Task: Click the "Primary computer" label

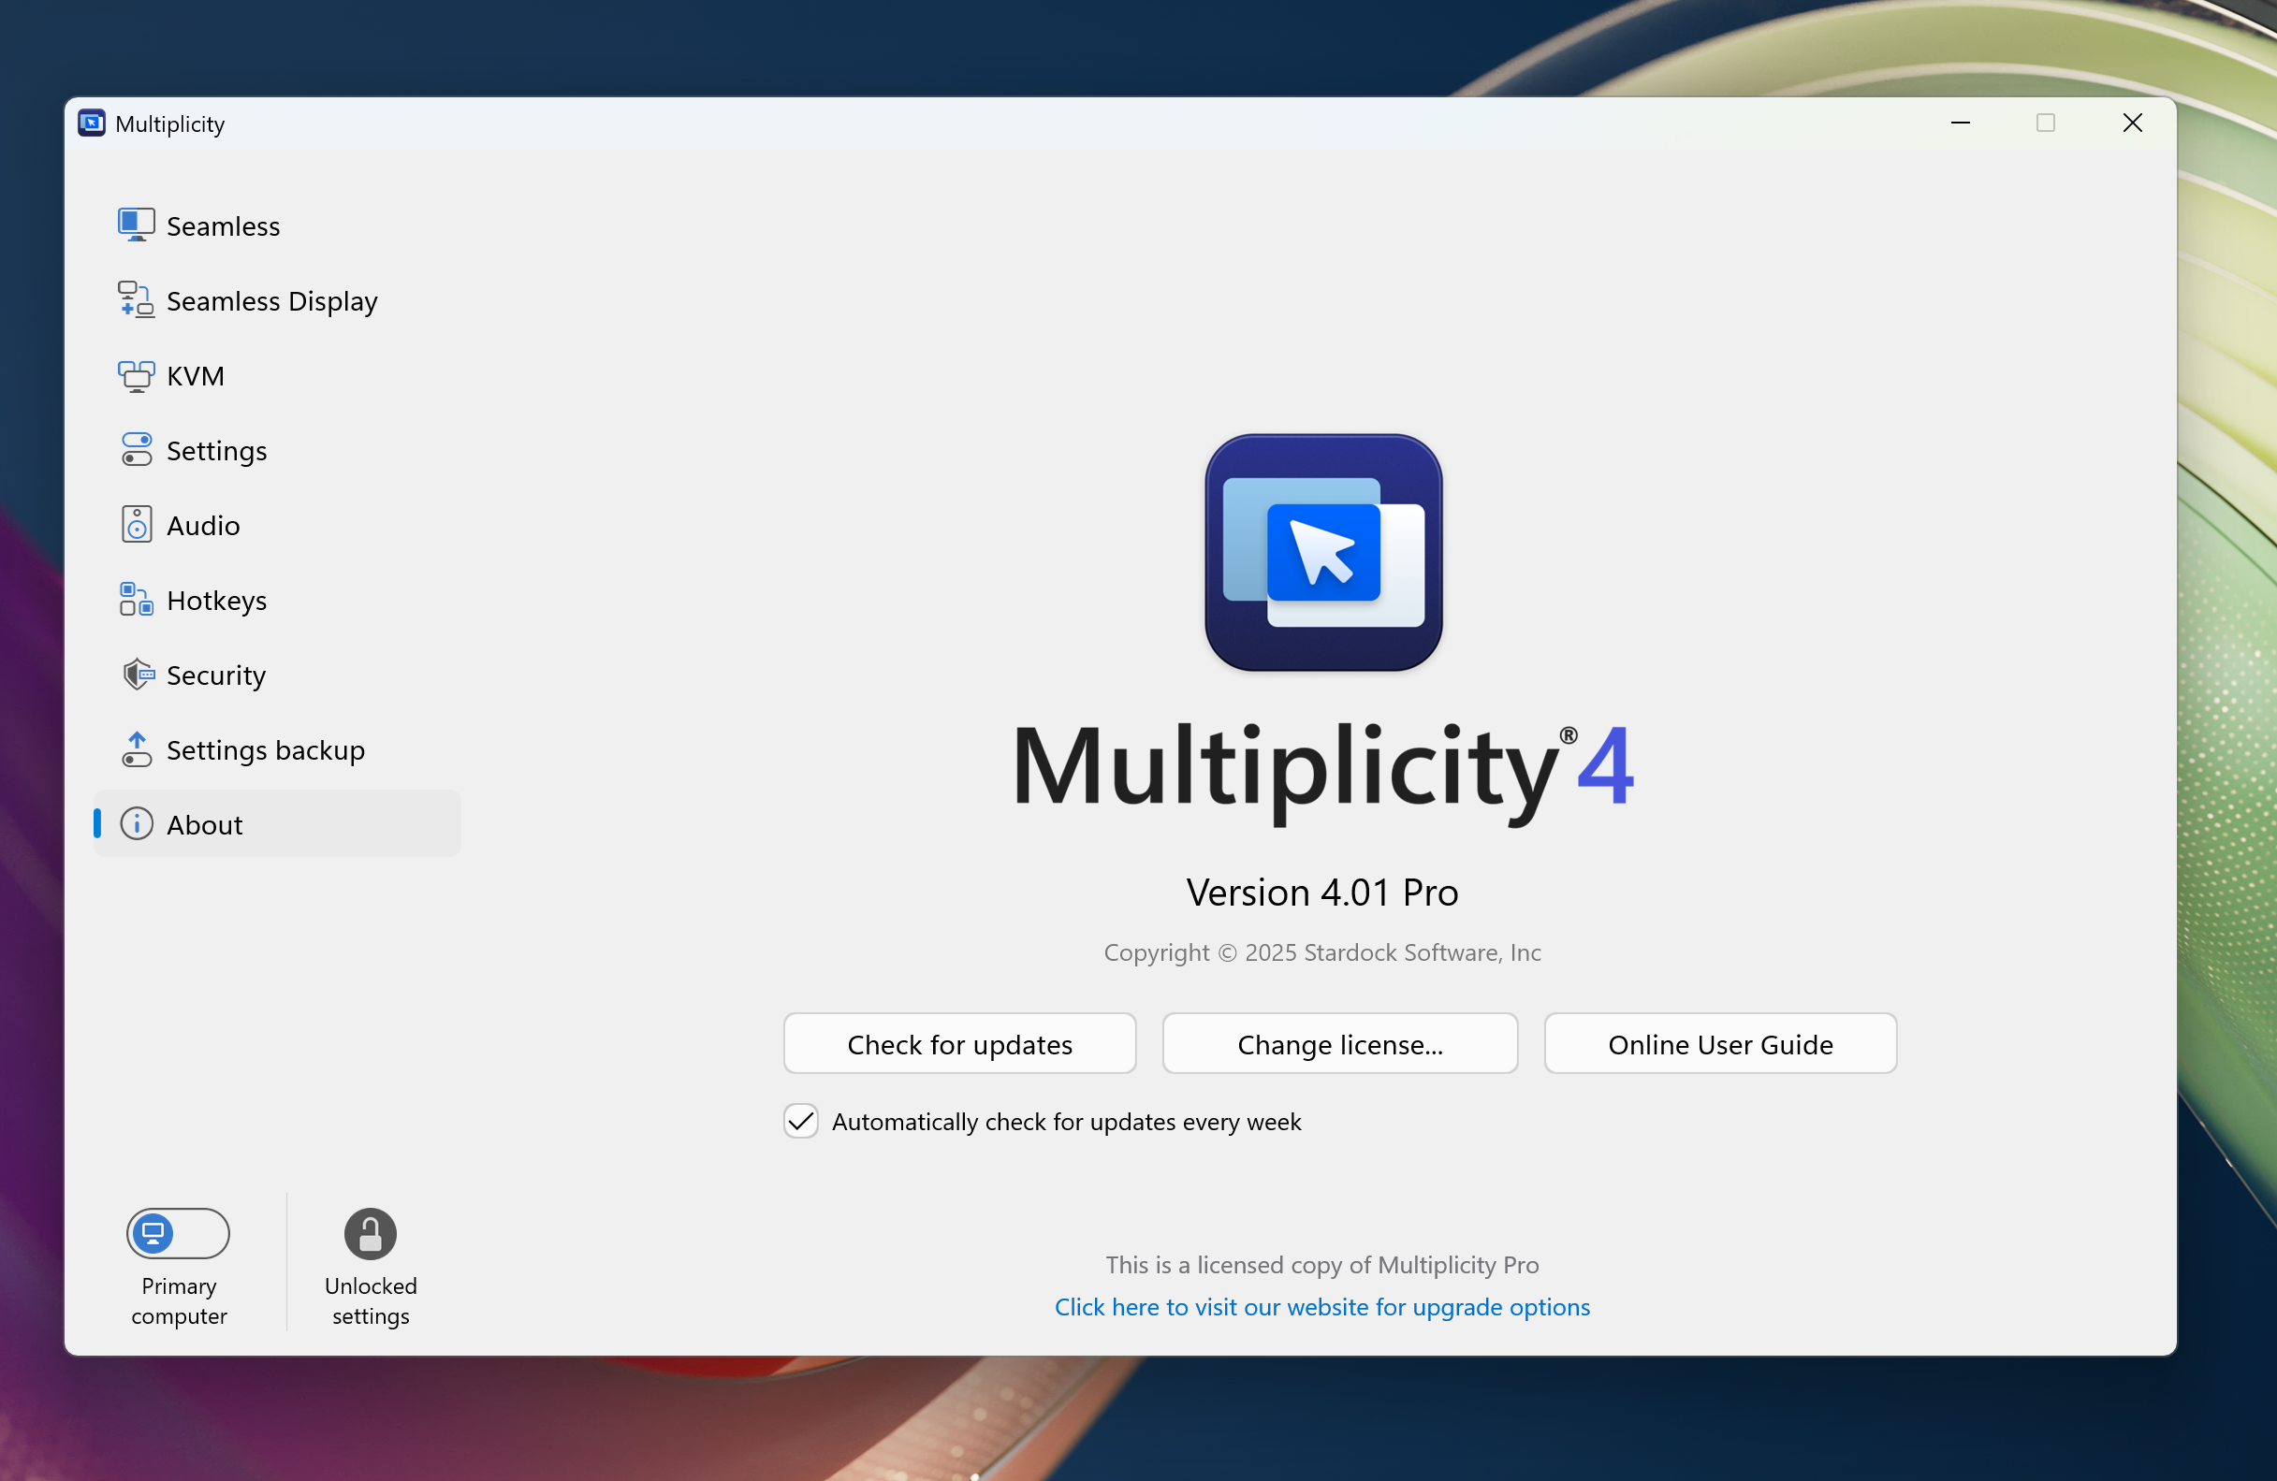Action: (x=179, y=1300)
